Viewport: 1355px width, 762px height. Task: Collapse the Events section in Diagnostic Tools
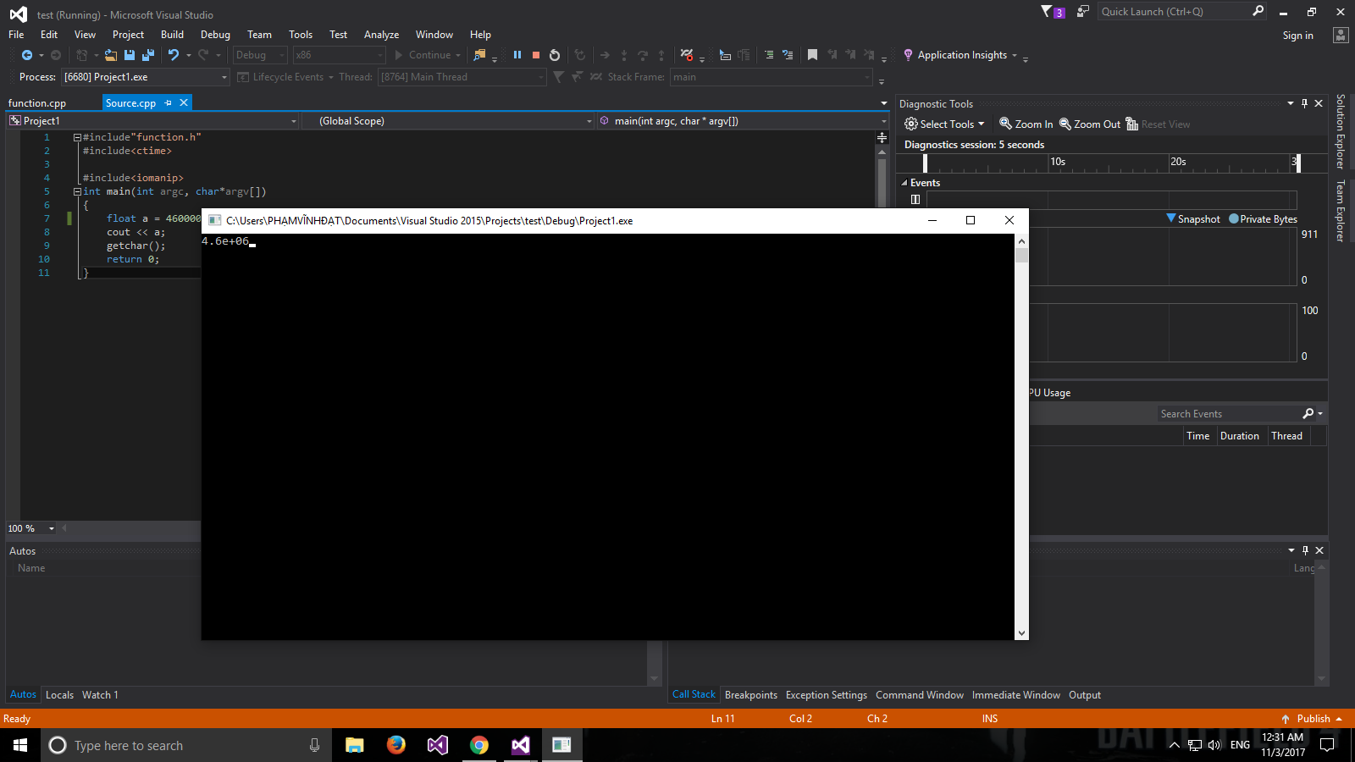tap(904, 183)
